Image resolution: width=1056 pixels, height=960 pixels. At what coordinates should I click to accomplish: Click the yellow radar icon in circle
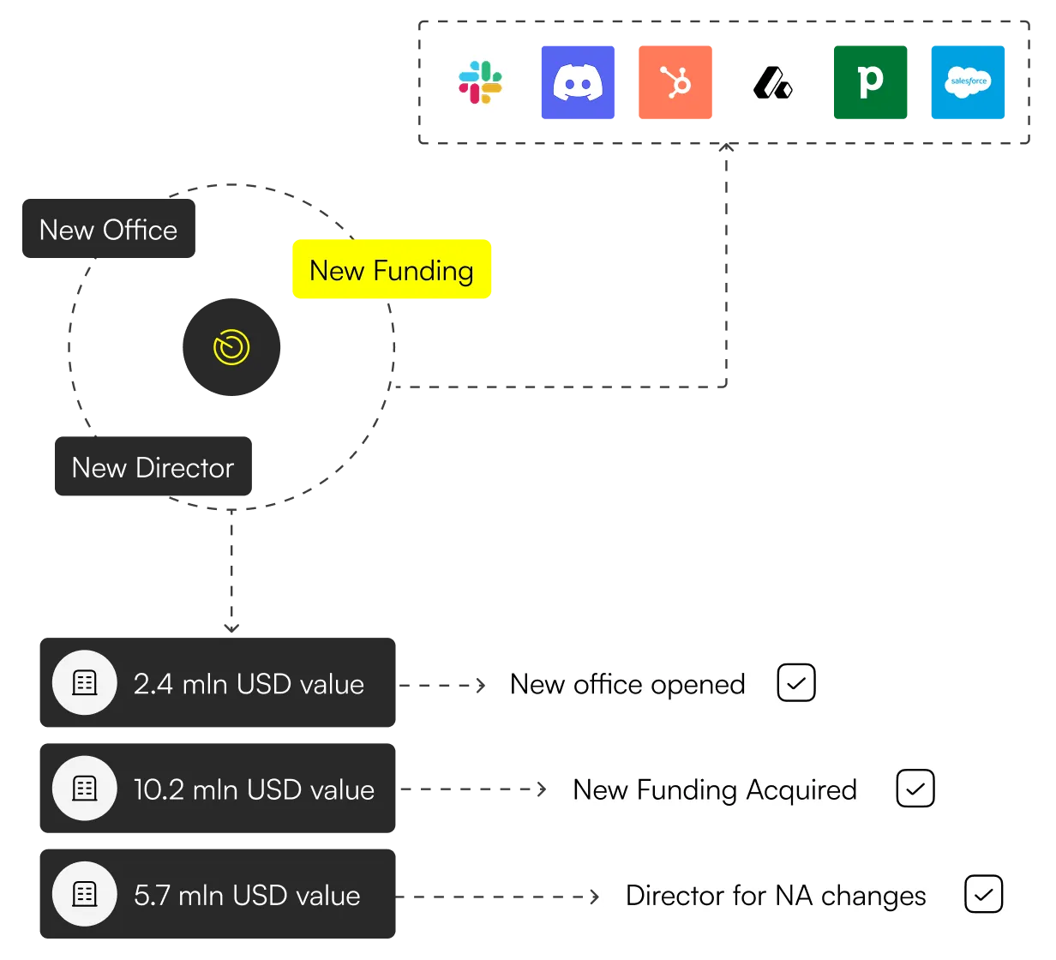(231, 347)
